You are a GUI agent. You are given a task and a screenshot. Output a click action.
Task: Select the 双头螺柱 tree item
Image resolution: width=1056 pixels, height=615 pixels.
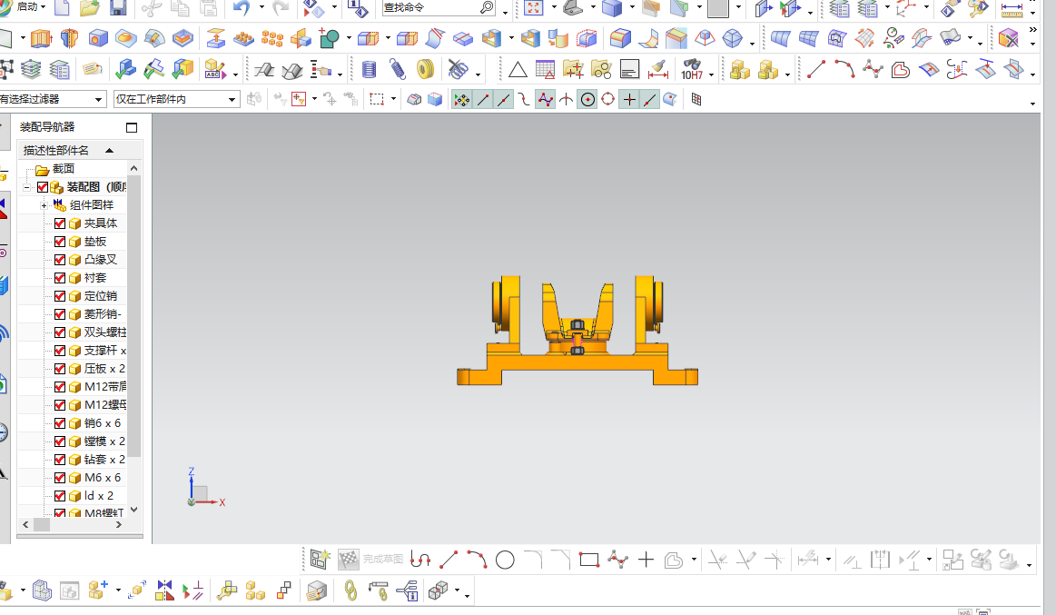(104, 332)
